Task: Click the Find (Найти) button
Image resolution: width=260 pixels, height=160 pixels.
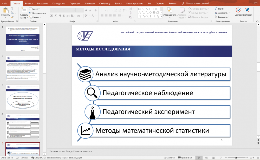Action: pyautogui.click(x=219, y=9)
